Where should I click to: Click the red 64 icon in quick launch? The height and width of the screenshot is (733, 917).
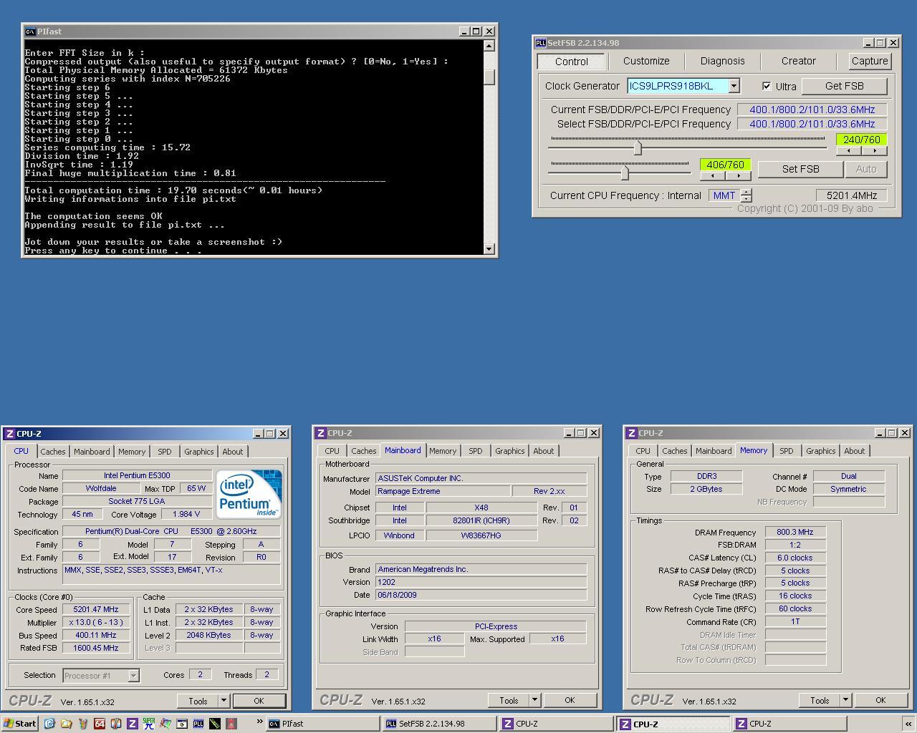[100, 724]
